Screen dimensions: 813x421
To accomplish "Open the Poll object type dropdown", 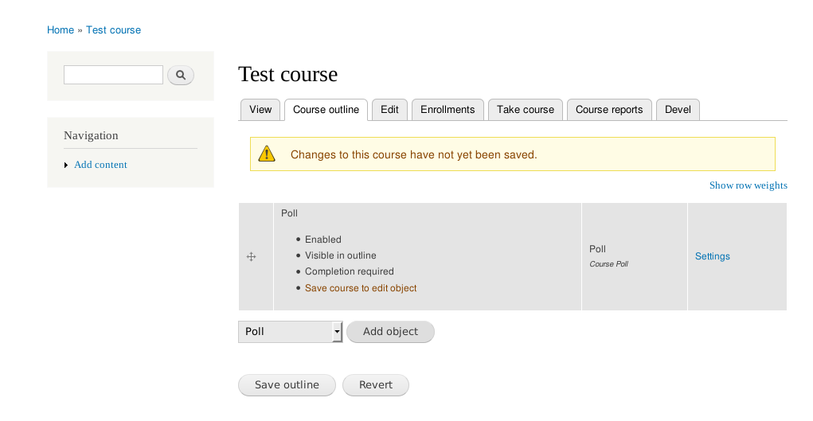I will pyautogui.click(x=291, y=332).
